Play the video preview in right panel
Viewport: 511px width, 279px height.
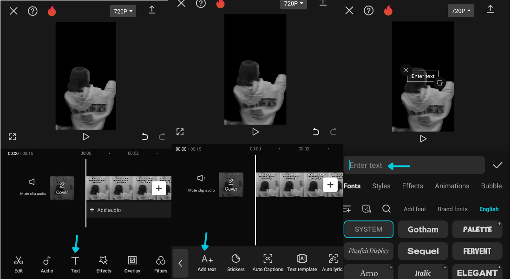click(423, 139)
